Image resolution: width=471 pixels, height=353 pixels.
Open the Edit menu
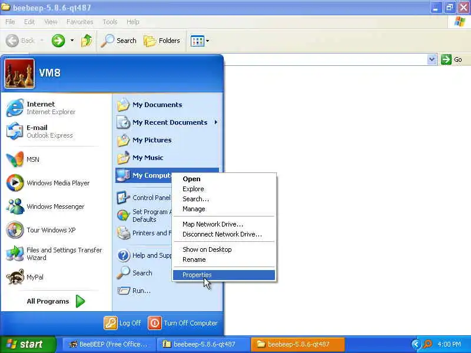[29, 22]
